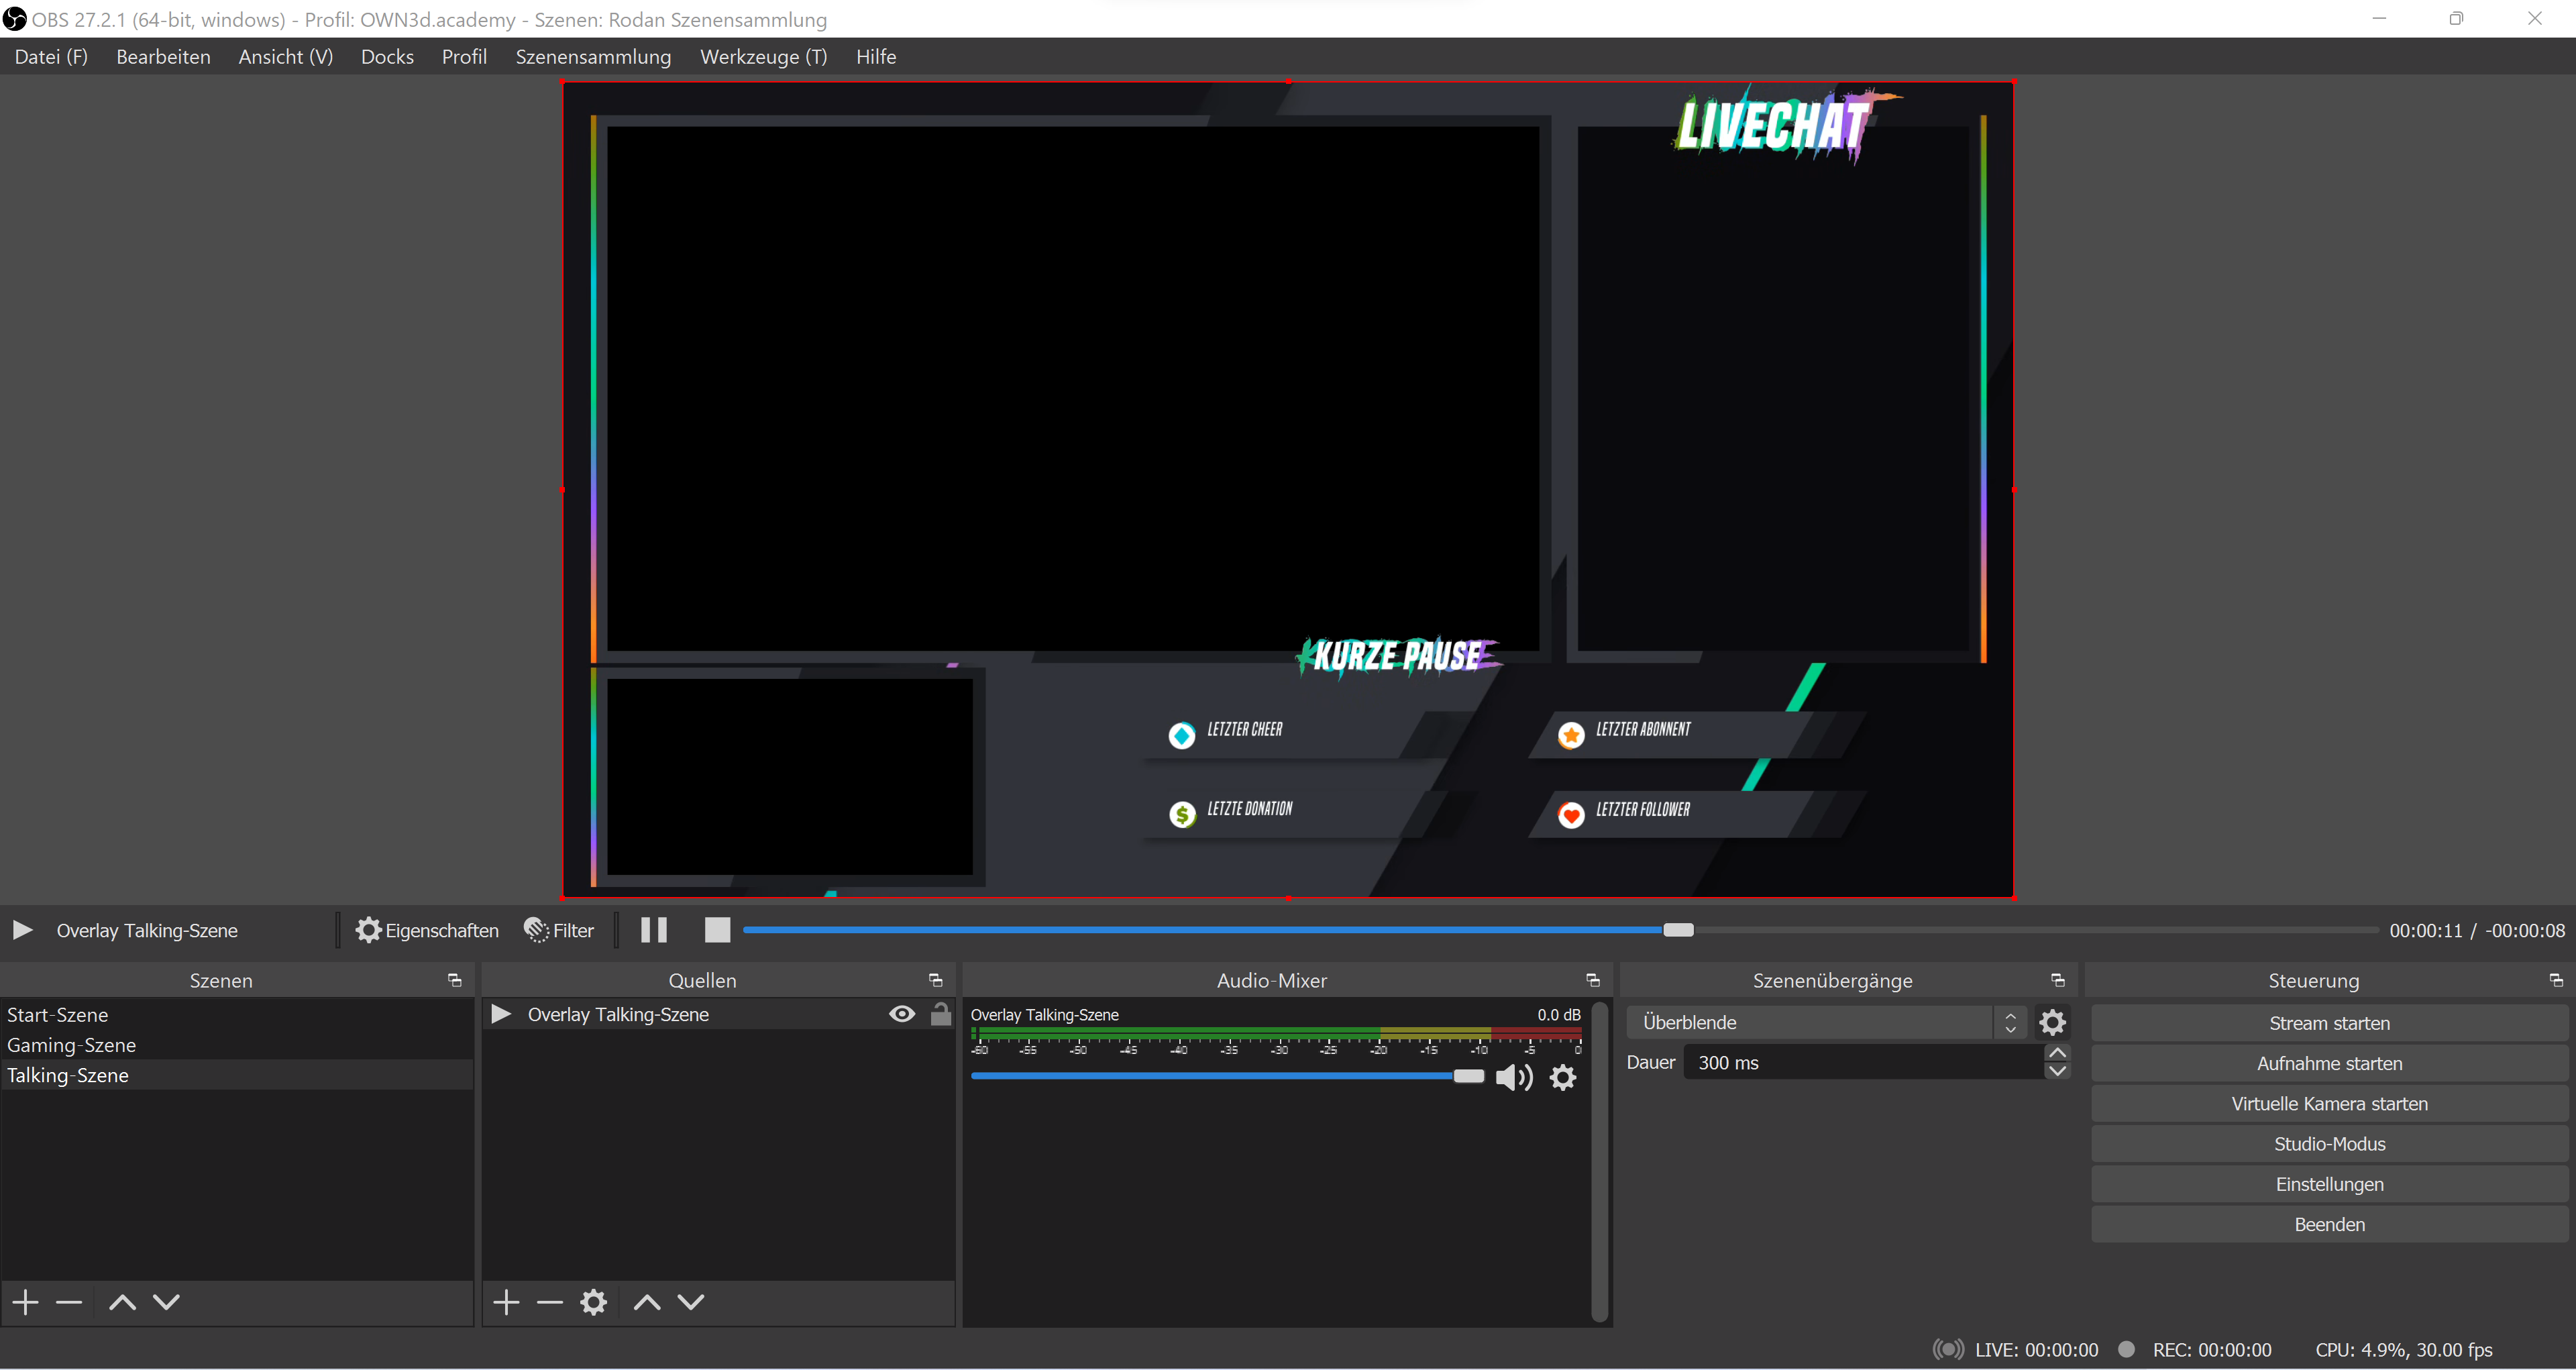2576x1370 pixels.
Task: Open Audio-Mixer settings gear for Overlay Talking-Szene
Action: (x=1563, y=1077)
